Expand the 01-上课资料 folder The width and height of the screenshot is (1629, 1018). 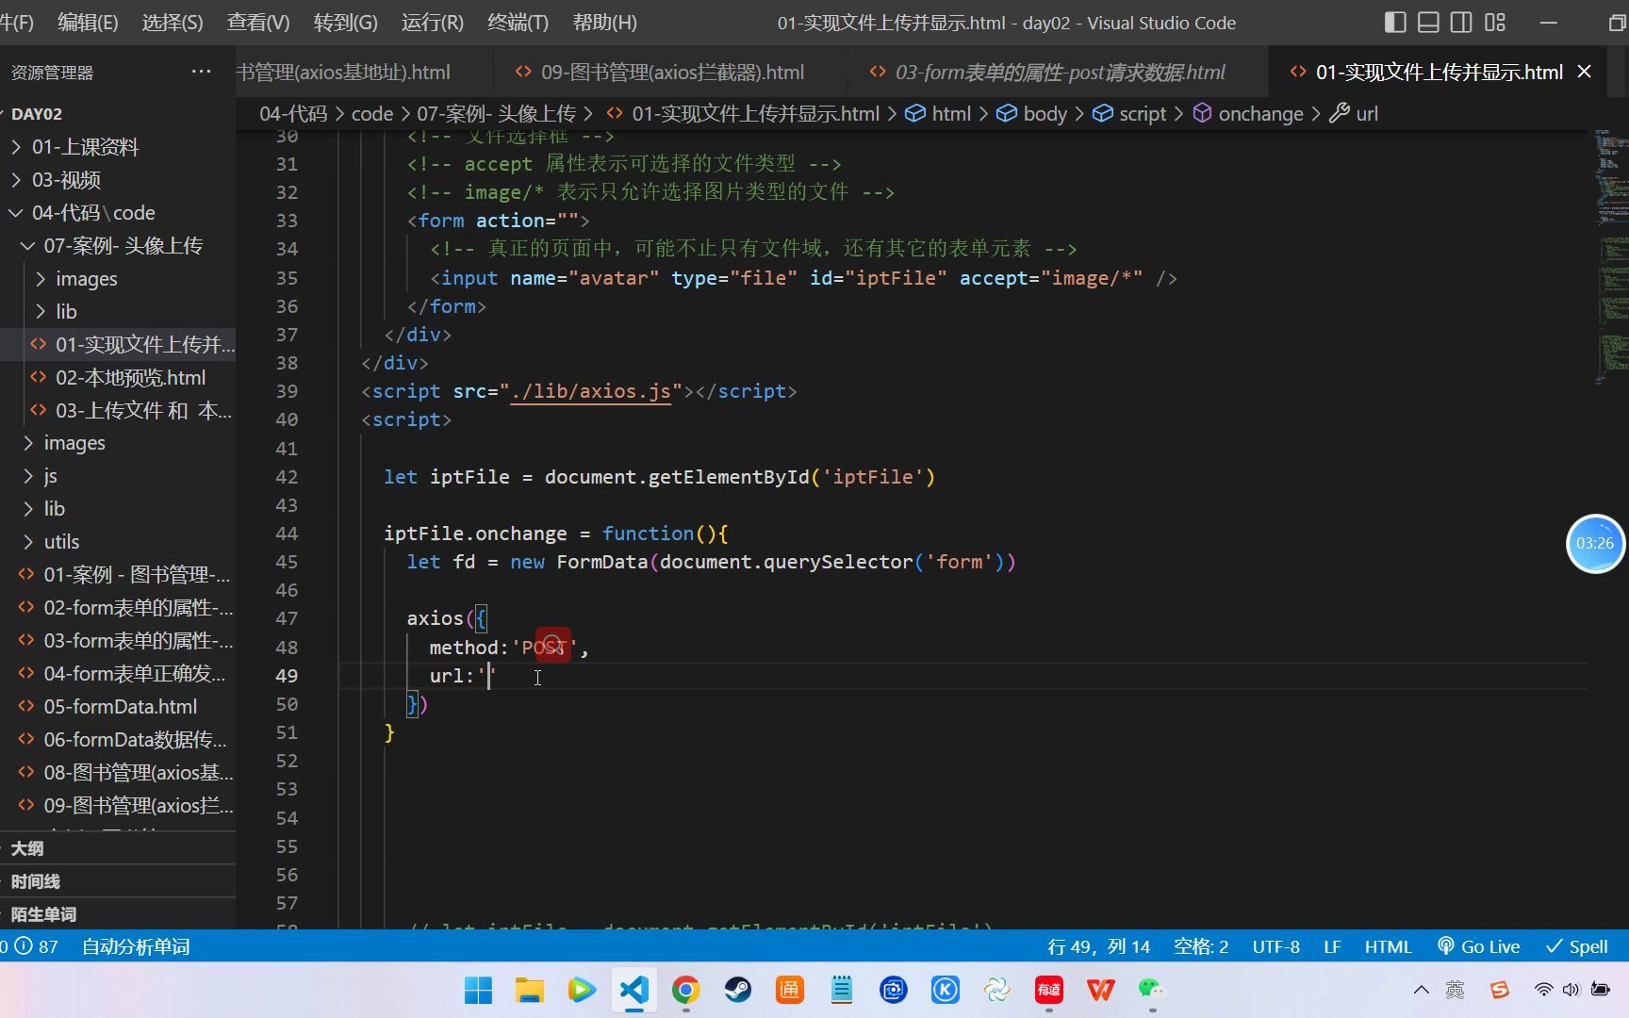(85, 147)
